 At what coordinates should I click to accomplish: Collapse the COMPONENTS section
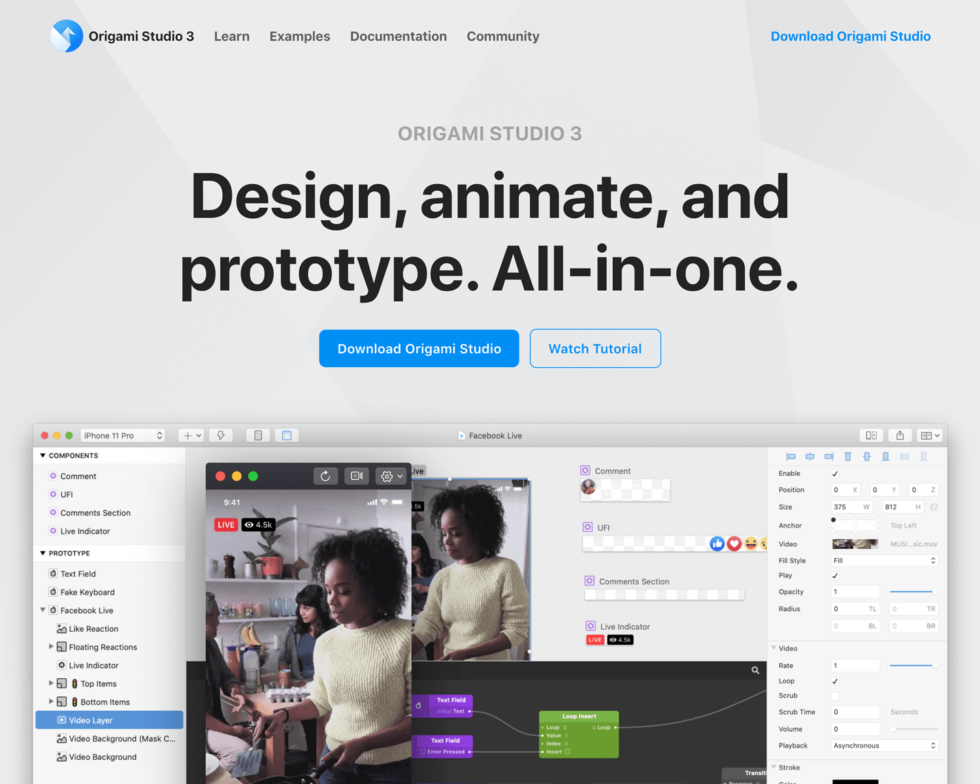coord(43,455)
